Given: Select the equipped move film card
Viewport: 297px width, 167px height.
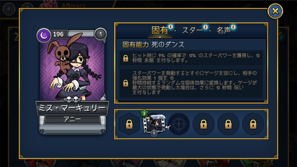Looking at the screenshot, I should click(x=154, y=124).
